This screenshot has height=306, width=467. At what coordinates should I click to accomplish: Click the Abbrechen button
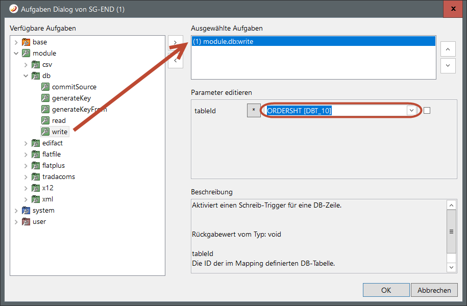pos(434,290)
